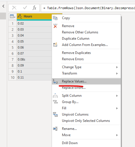Click the cell containing 0.02
The image size is (135, 147).
pyautogui.click(x=34, y=23)
